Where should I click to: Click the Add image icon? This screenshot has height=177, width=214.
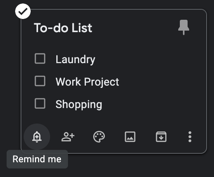pyautogui.click(x=130, y=137)
